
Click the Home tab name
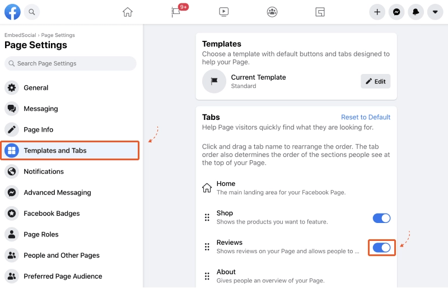[226, 184]
